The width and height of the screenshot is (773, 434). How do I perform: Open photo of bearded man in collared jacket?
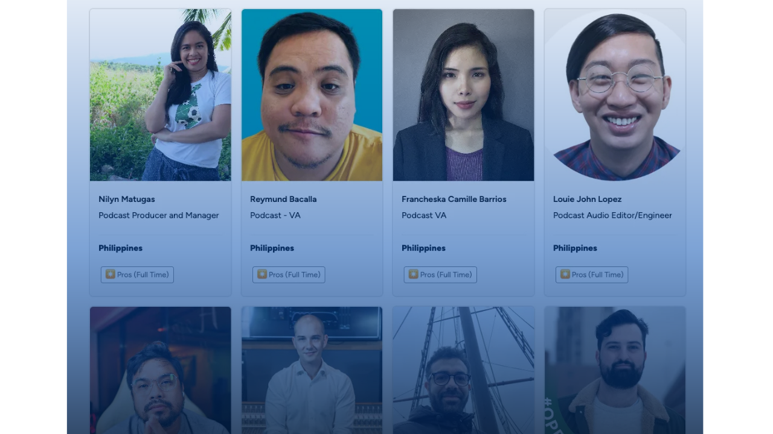pos(615,370)
